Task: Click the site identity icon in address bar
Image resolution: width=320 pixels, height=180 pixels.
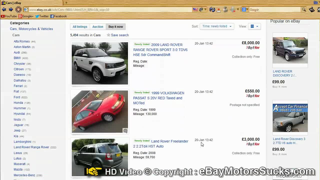Action: (25, 10)
